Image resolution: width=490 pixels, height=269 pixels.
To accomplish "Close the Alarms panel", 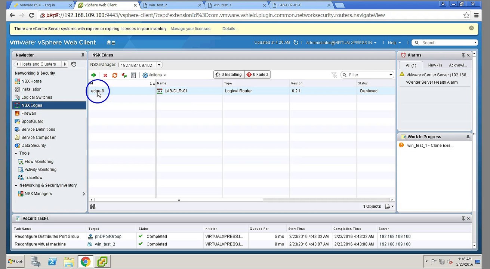I will pyautogui.click(x=468, y=55).
